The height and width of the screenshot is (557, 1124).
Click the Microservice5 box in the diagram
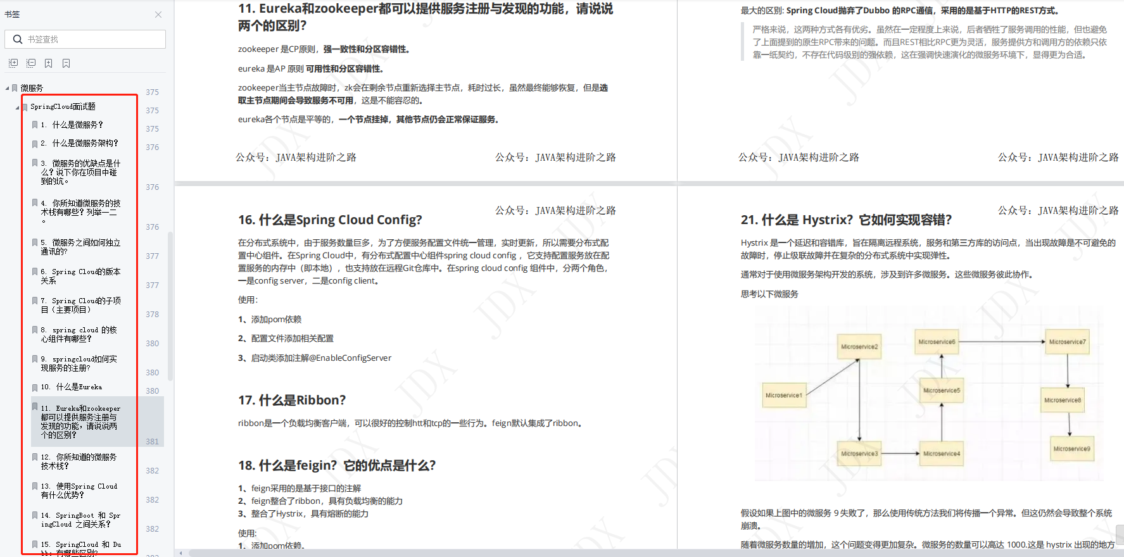click(942, 391)
